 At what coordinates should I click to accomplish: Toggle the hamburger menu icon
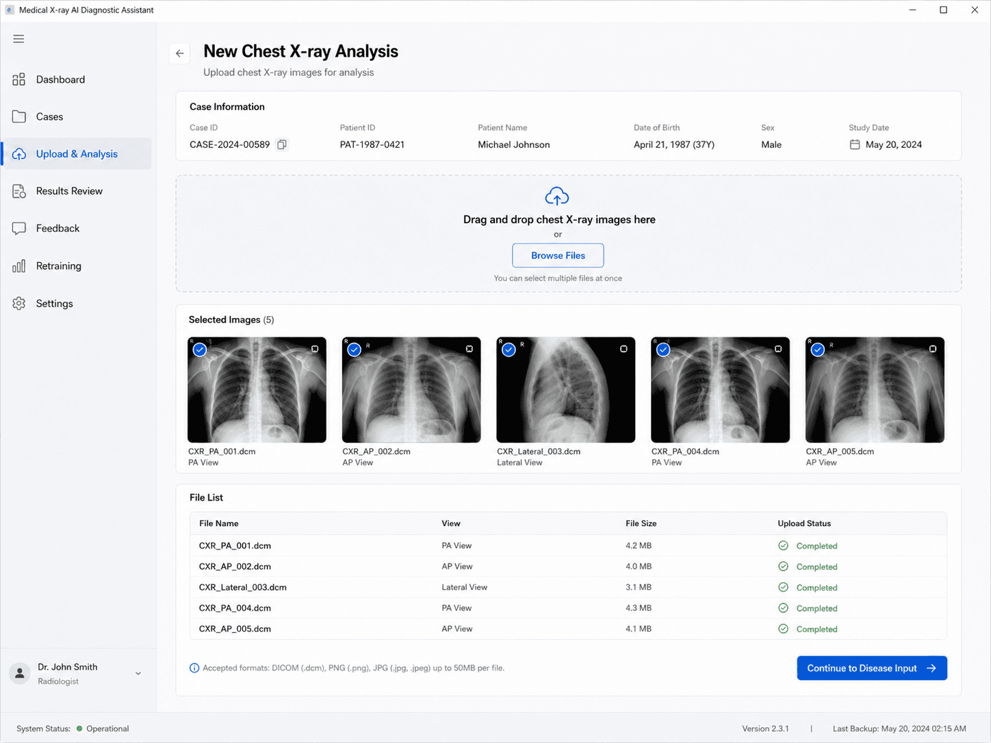(x=18, y=39)
